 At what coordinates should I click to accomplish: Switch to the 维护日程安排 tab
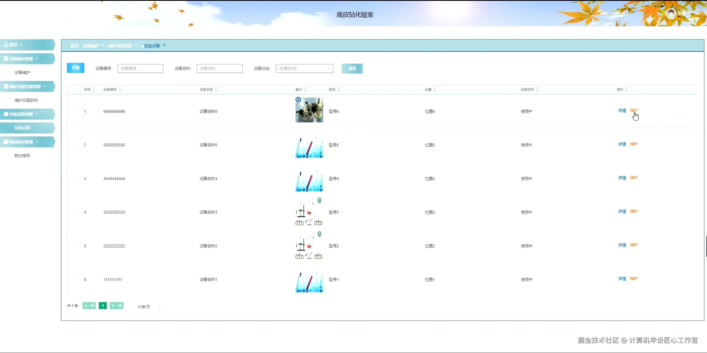[x=120, y=46]
